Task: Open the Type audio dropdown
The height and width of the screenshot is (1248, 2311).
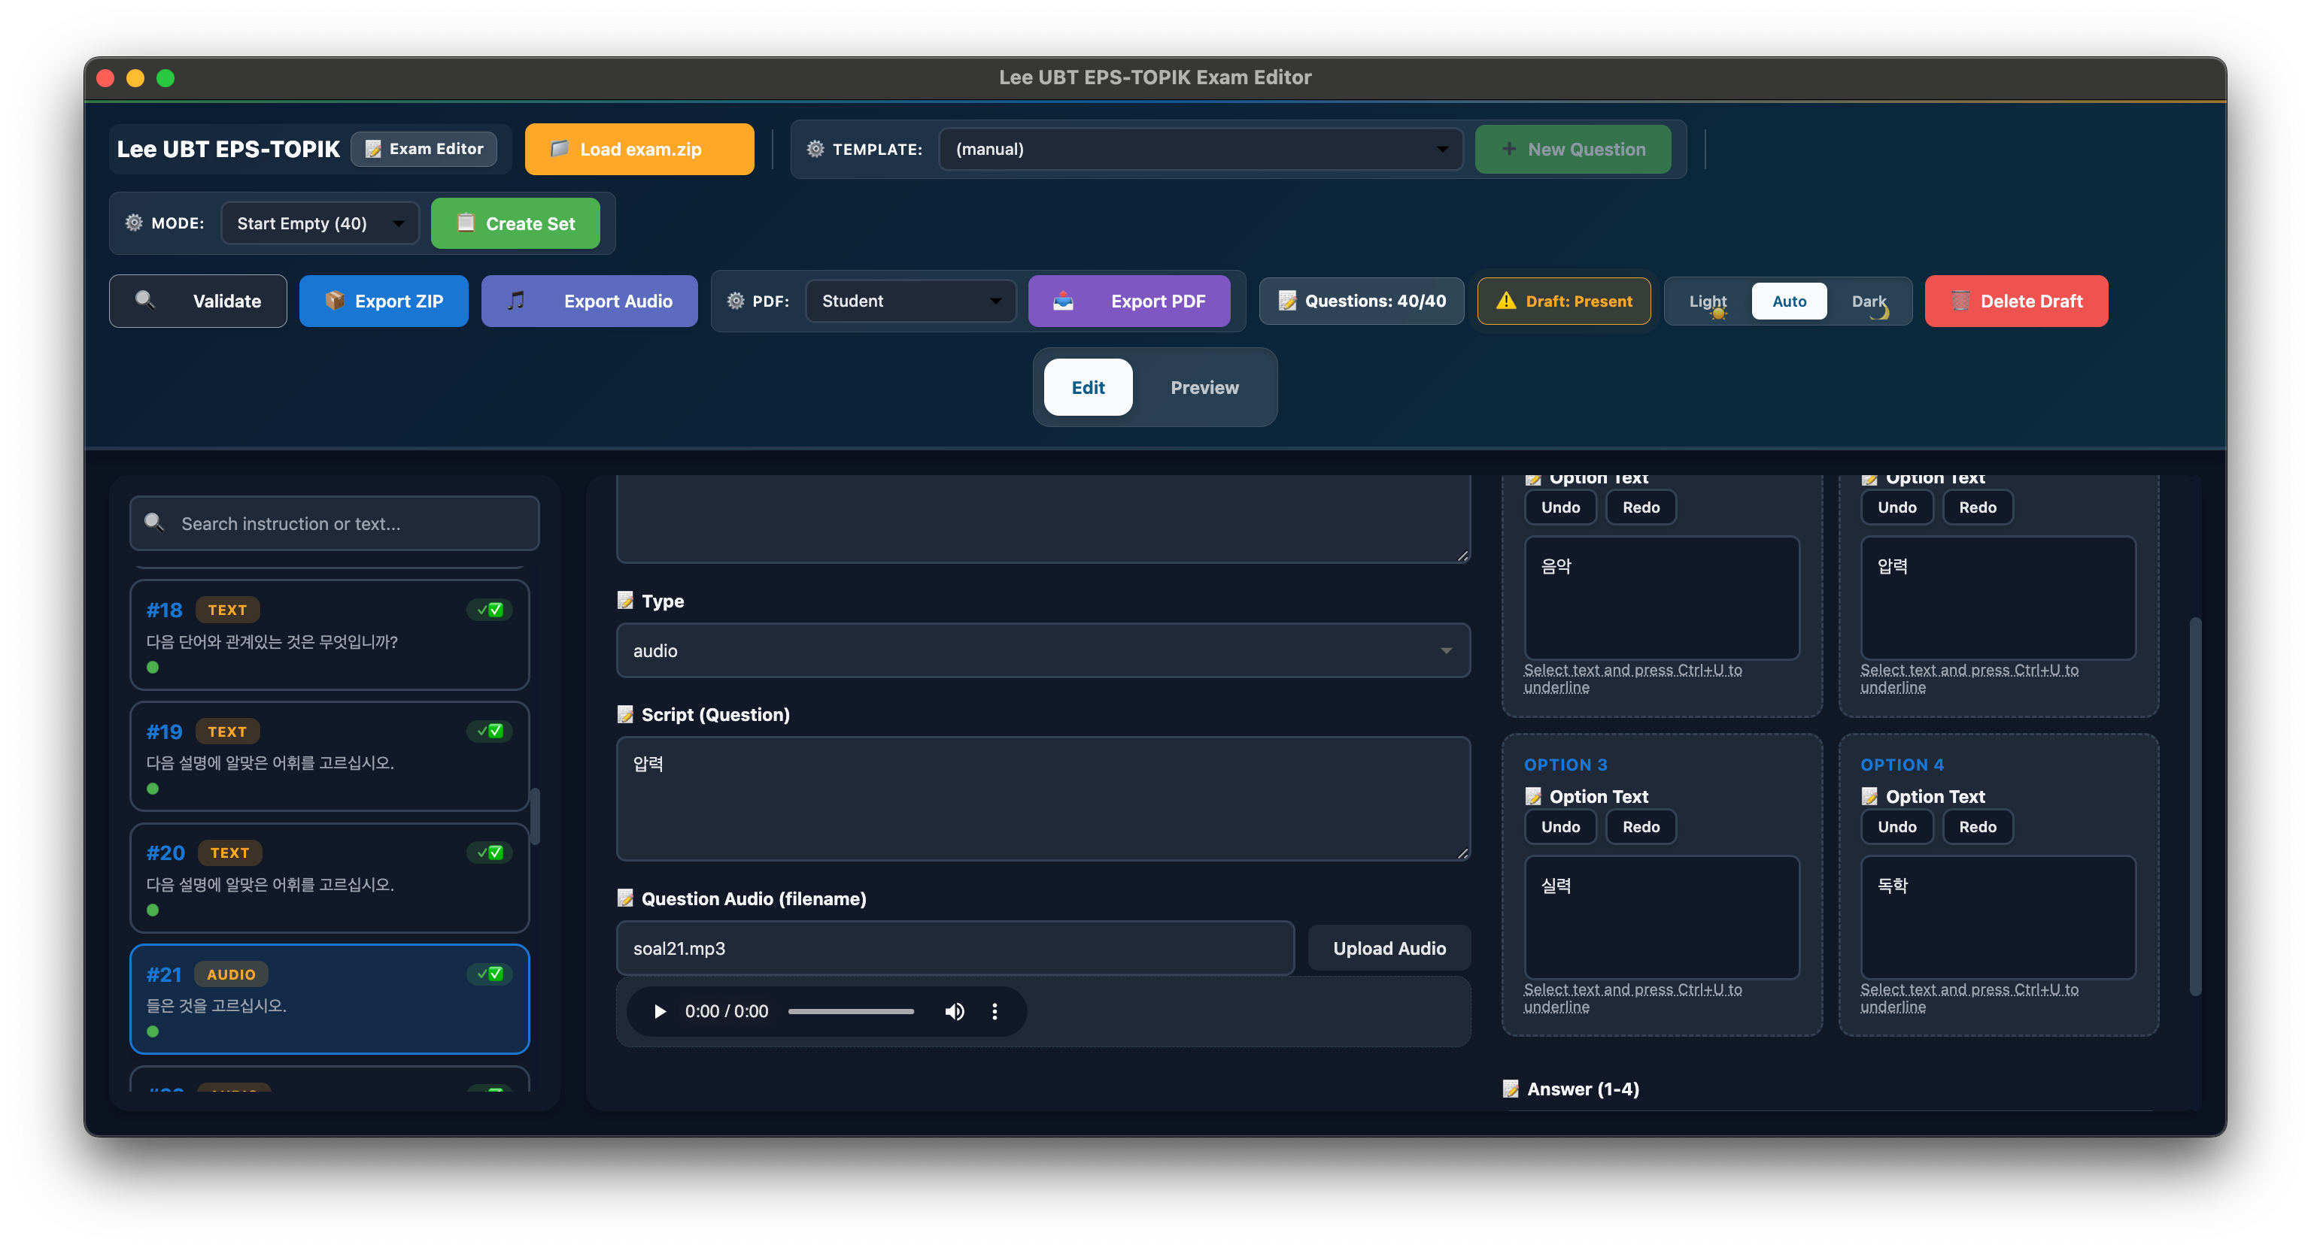Action: point(1043,650)
